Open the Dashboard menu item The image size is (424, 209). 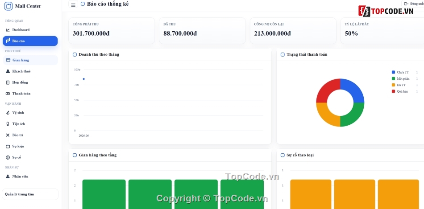click(30, 30)
